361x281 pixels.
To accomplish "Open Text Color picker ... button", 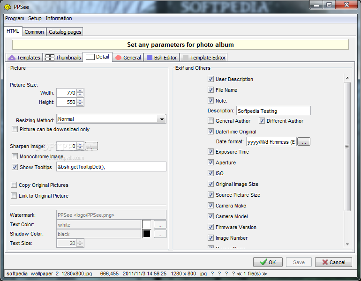I will click(x=160, y=224).
